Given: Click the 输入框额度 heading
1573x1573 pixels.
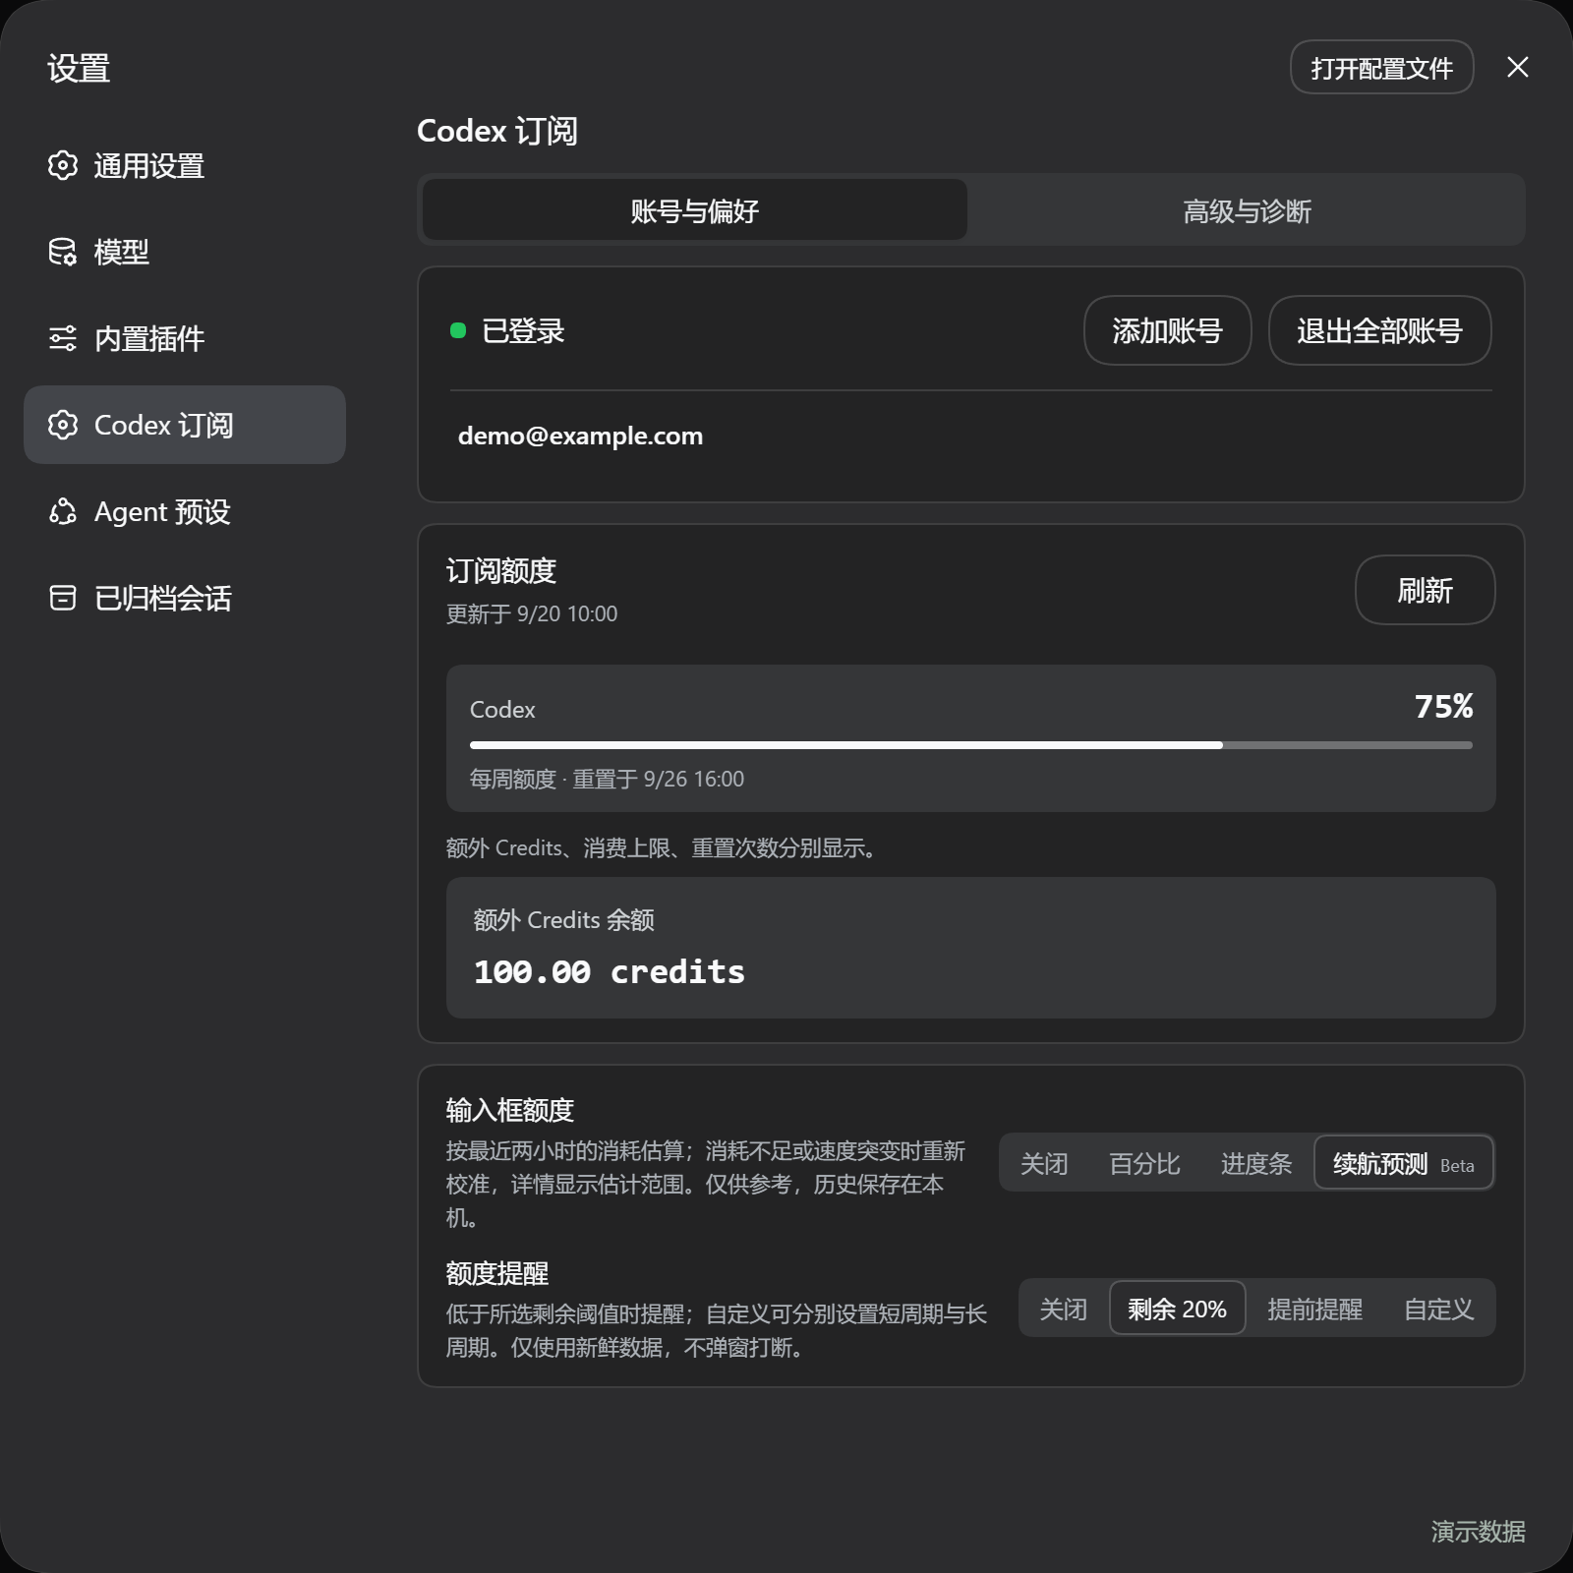Looking at the screenshot, I should pyautogui.click(x=509, y=1110).
